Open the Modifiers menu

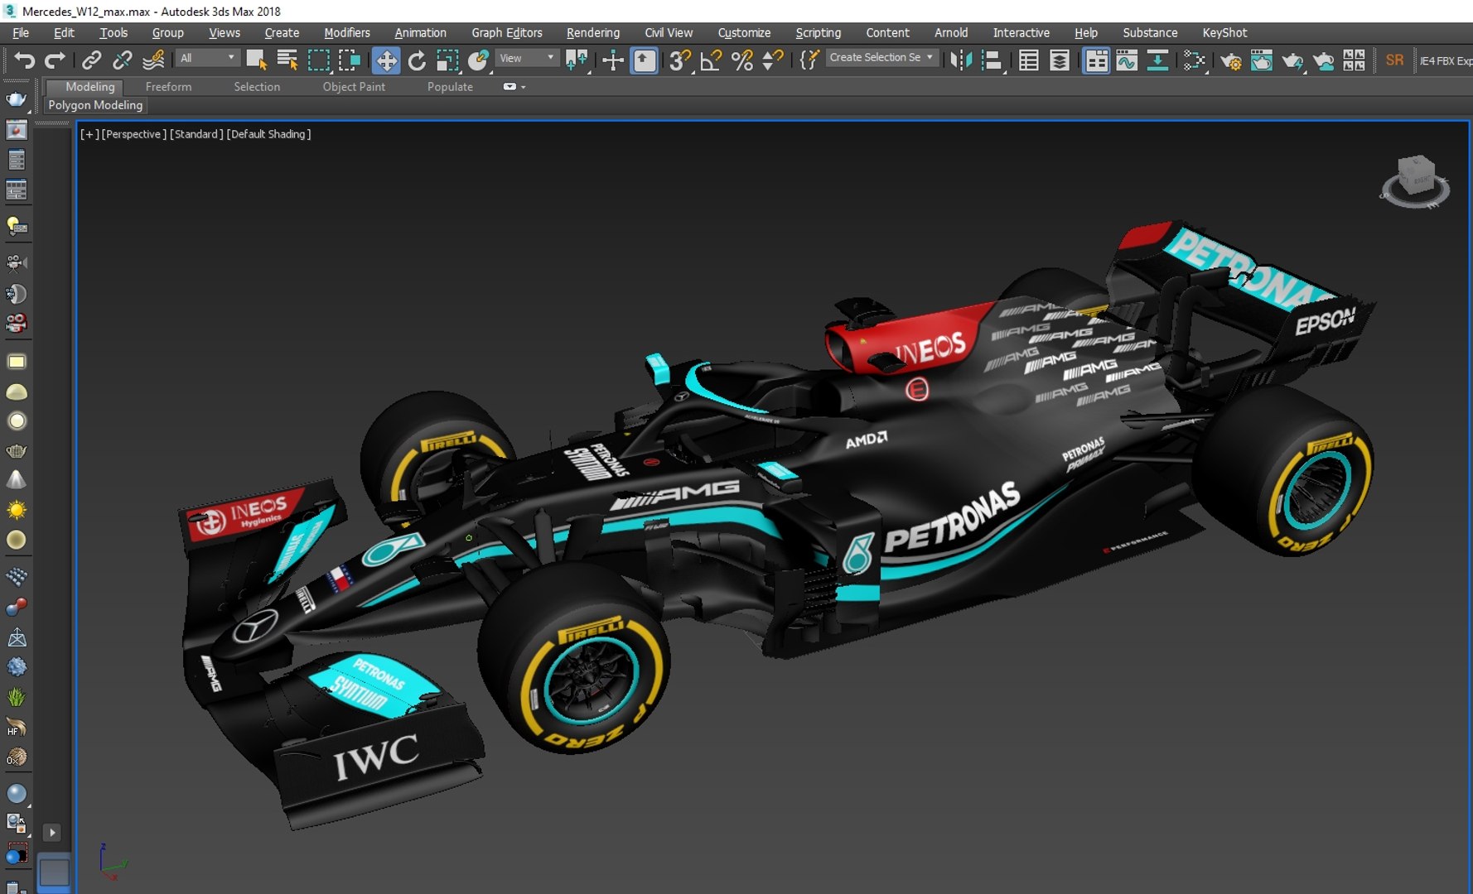point(346,32)
